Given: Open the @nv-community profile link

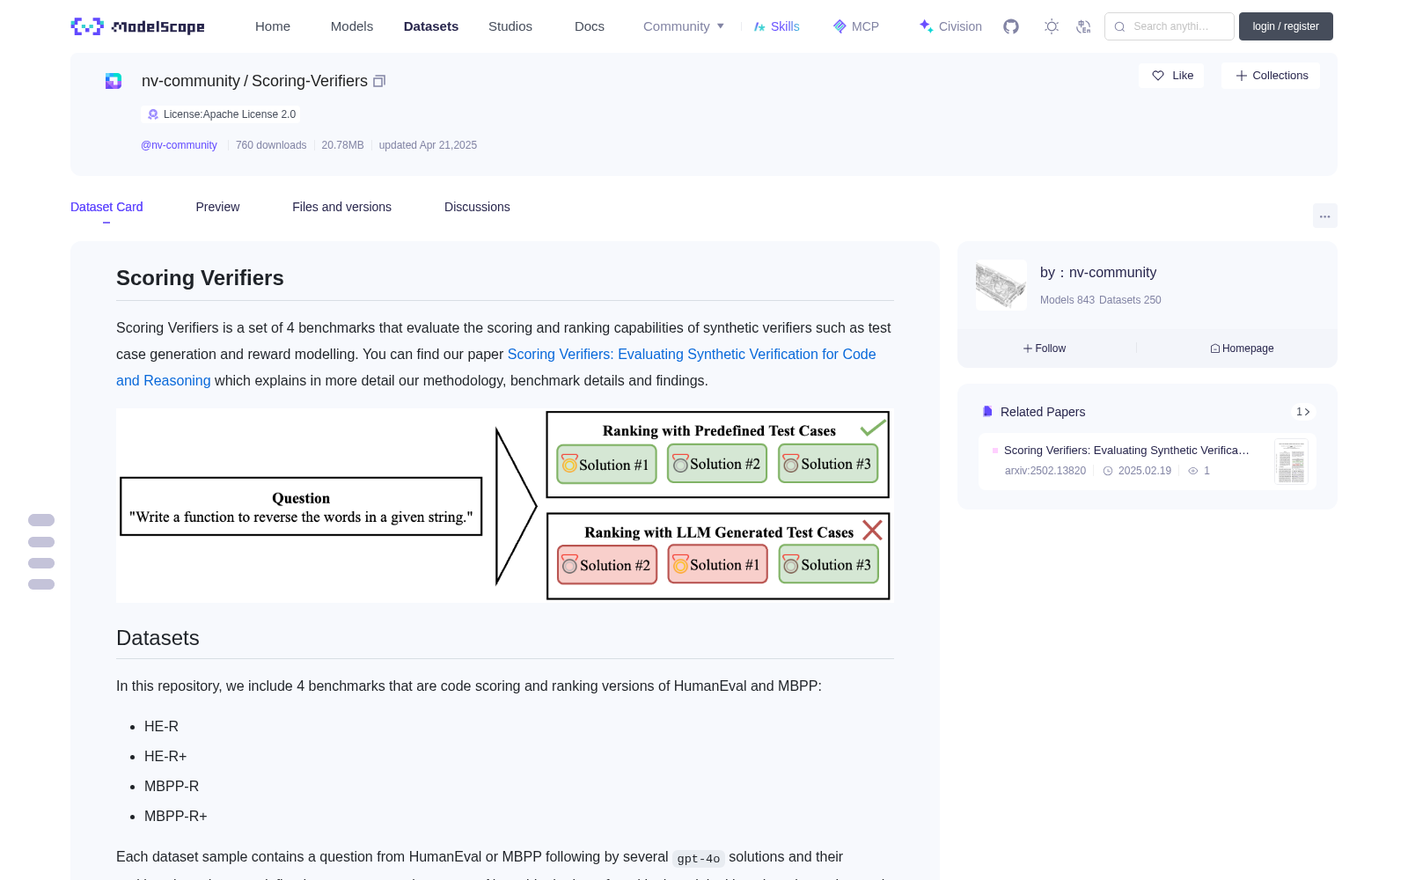Looking at the screenshot, I should pyautogui.click(x=179, y=145).
